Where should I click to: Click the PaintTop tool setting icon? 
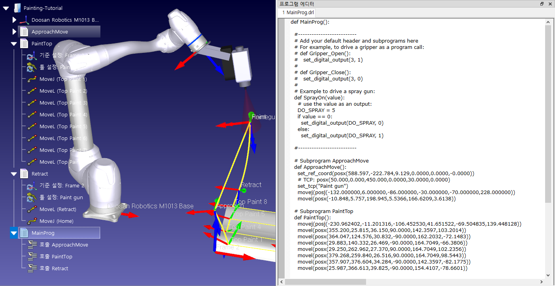(x=32, y=67)
